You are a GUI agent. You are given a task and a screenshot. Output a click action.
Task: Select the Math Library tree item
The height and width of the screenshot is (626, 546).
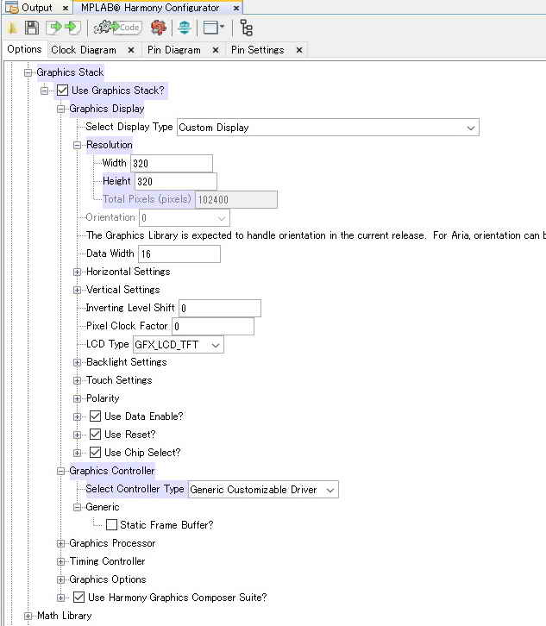point(65,616)
